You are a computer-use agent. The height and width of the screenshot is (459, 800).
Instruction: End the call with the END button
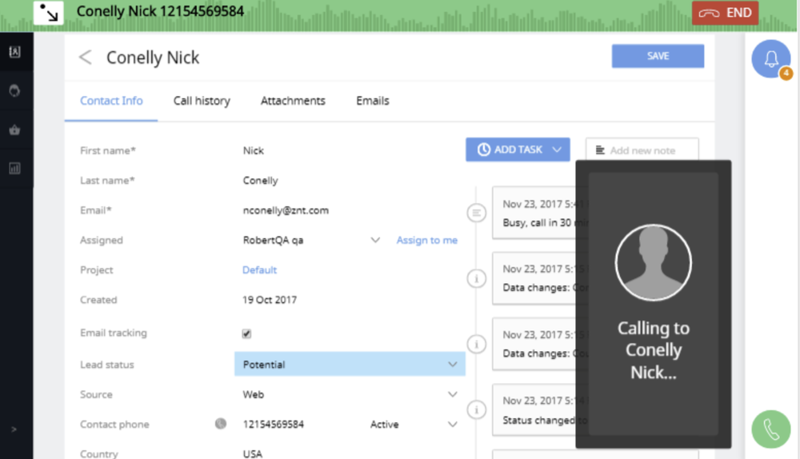(x=725, y=13)
